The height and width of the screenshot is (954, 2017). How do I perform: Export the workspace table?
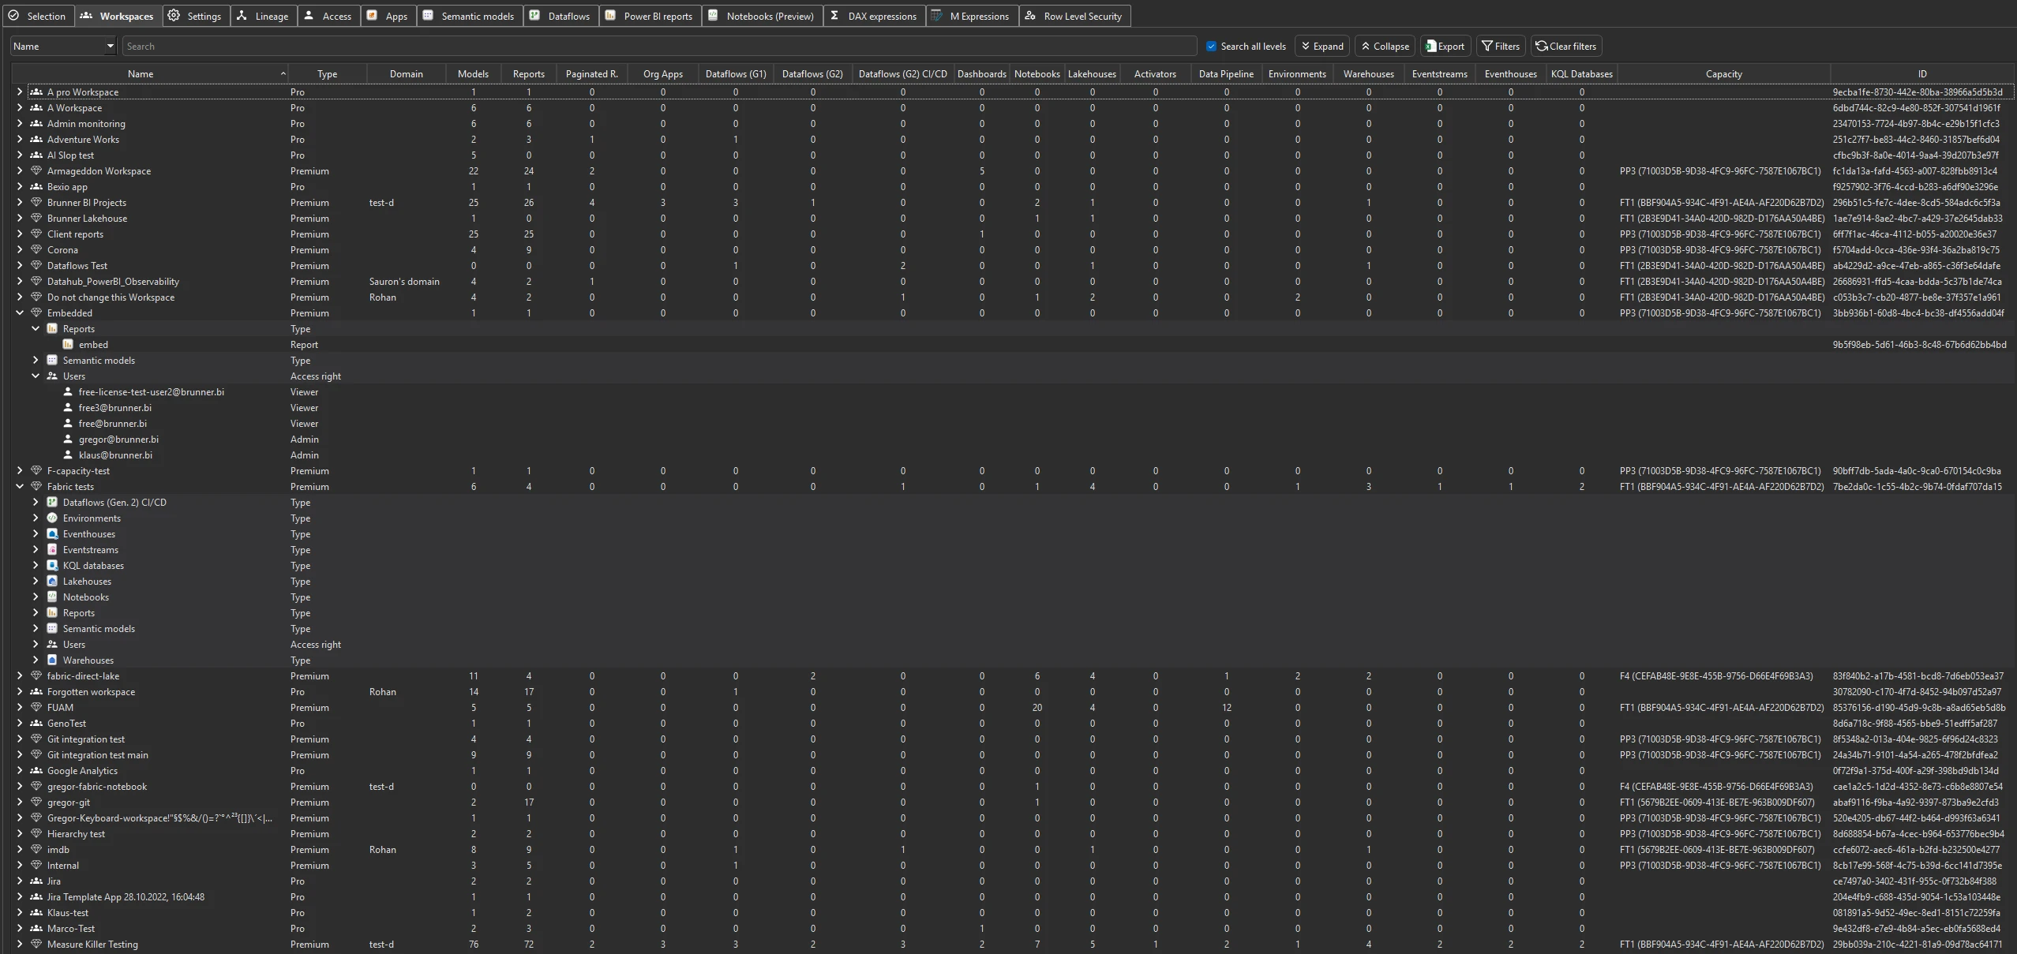1445,46
